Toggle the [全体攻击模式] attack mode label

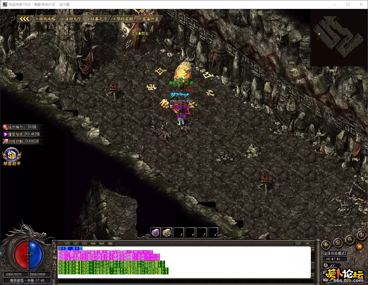[334, 253]
